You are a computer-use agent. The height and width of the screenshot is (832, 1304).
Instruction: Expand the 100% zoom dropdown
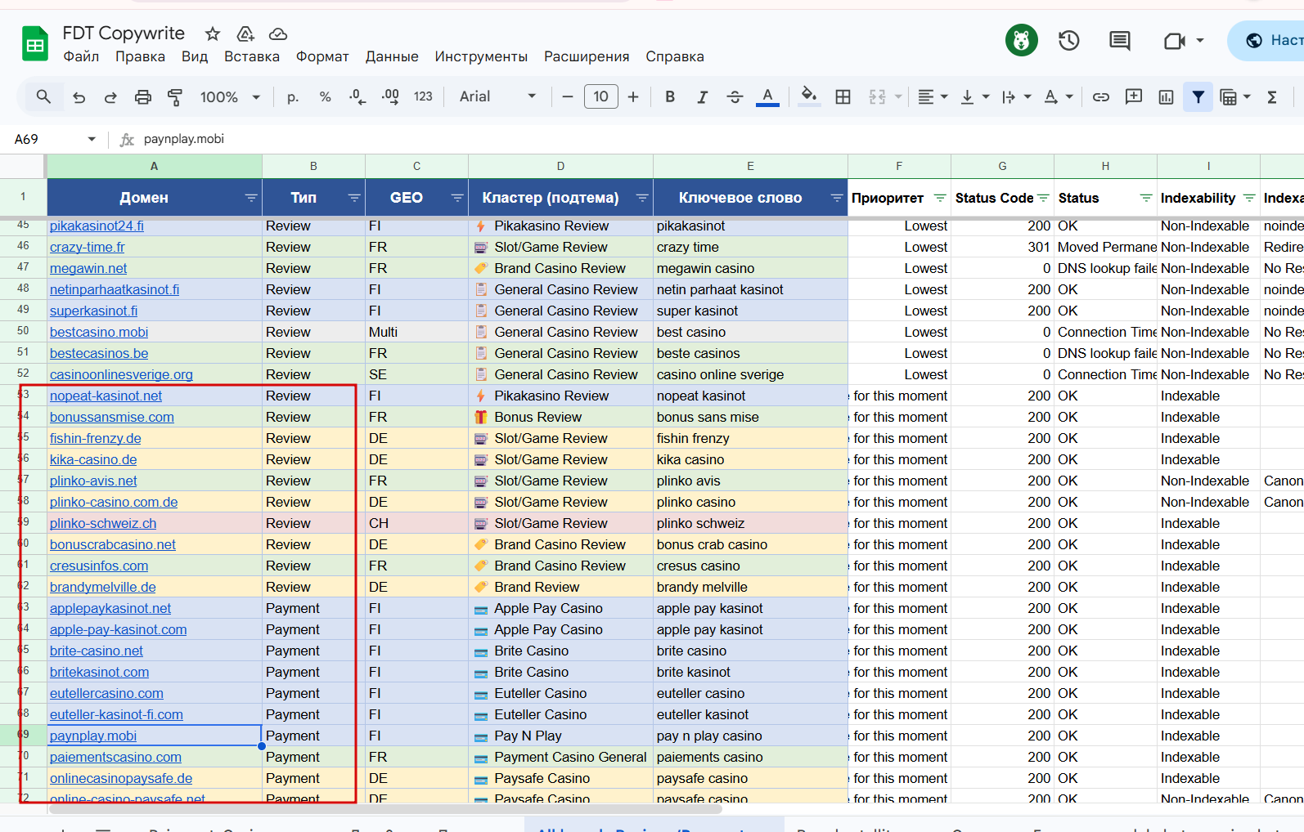(x=230, y=97)
